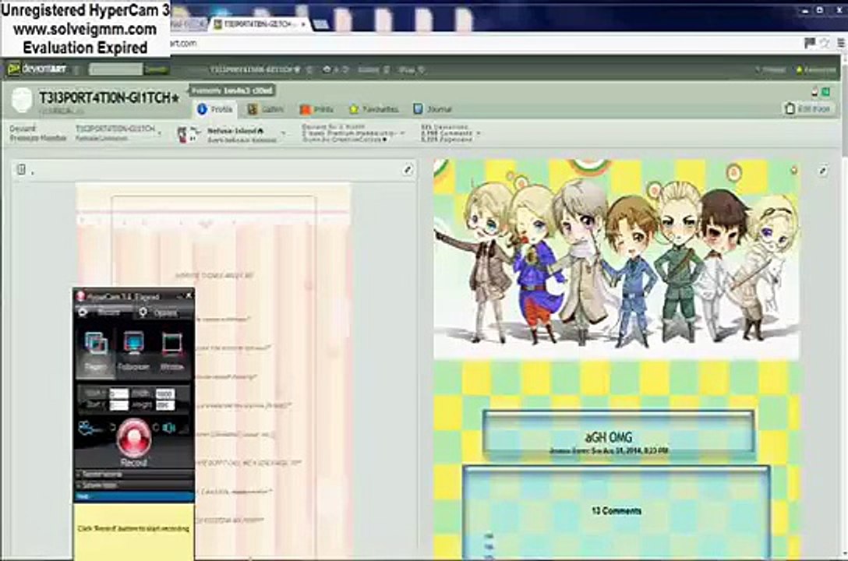Click the blue Hint section header in HyperCam
The width and height of the screenshot is (848, 561).
click(x=133, y=496)
